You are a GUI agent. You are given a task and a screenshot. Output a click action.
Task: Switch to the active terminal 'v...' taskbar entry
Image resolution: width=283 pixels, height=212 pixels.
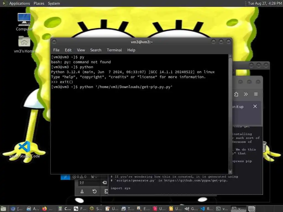(x=239, y=209)
